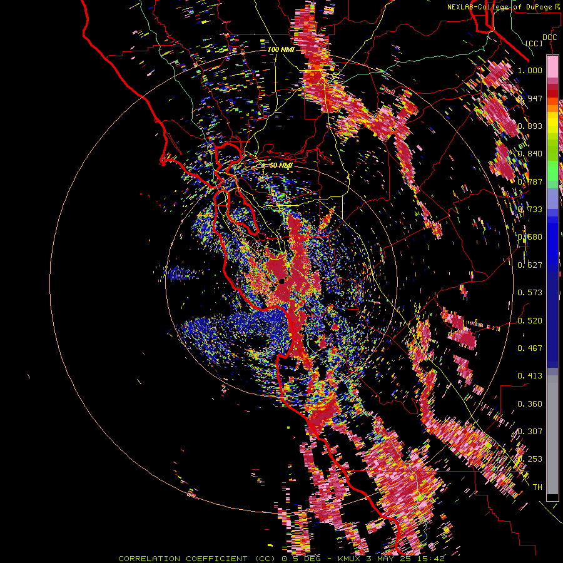Select the 0.520 scale value
This screenshot has height=563, width=563.
point(530,320)
